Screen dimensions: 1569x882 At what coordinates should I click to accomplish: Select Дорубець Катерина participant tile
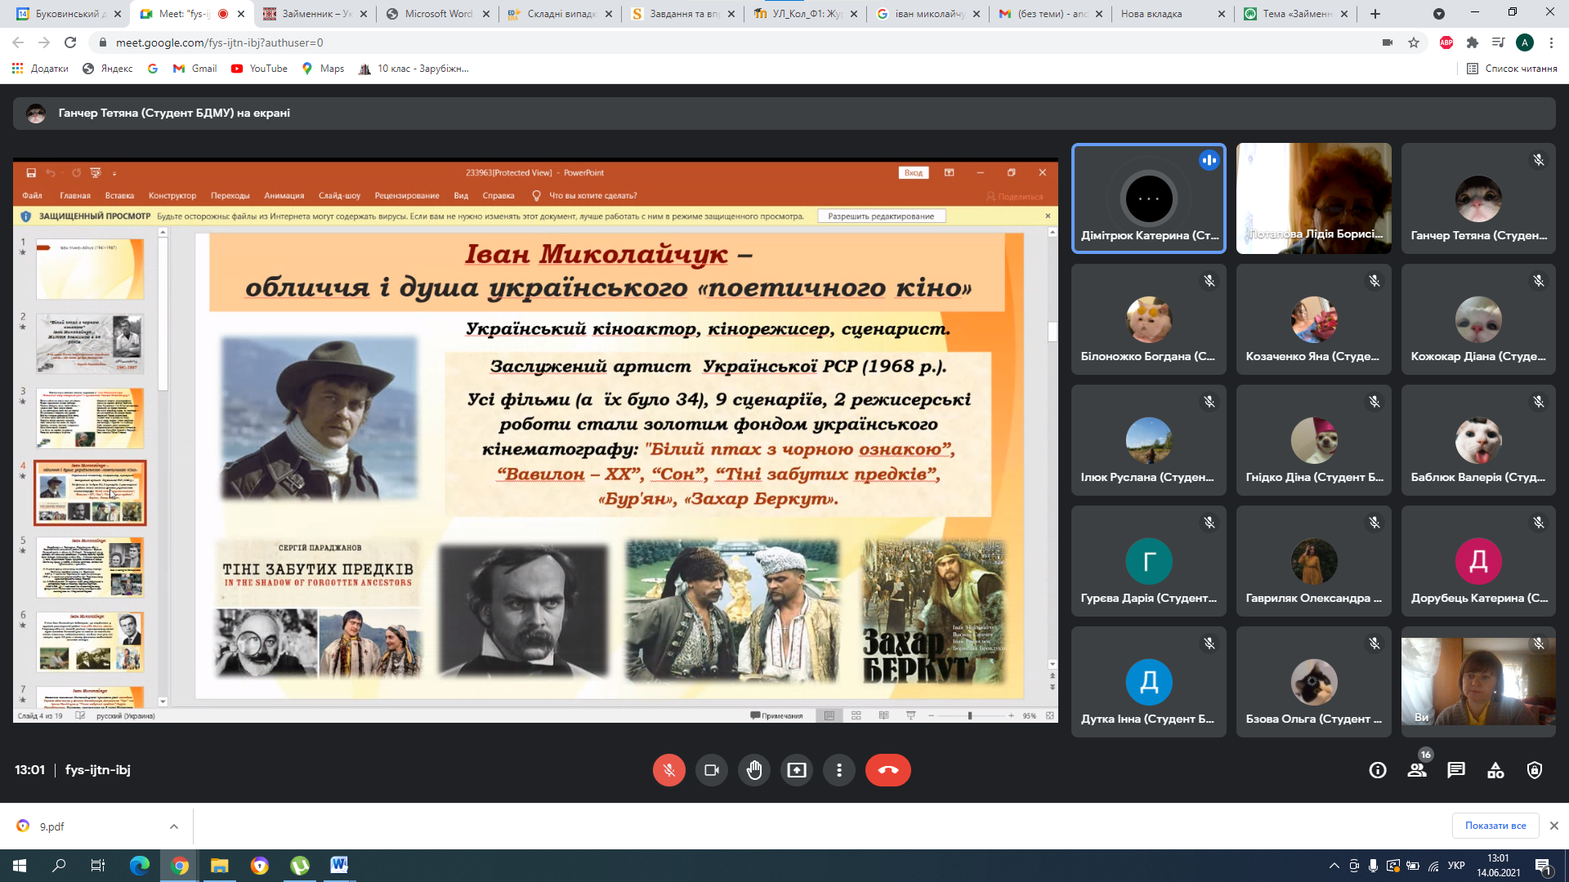1478,561
